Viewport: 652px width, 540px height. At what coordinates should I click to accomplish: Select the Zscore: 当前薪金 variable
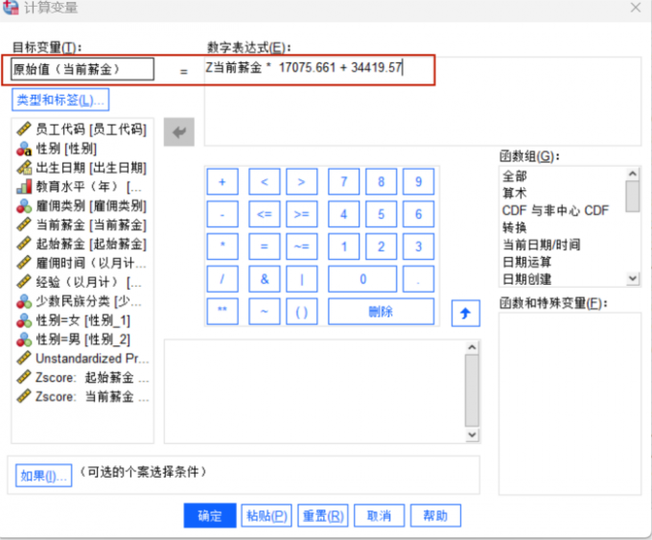pyautogui.click(x=82, y=396)
